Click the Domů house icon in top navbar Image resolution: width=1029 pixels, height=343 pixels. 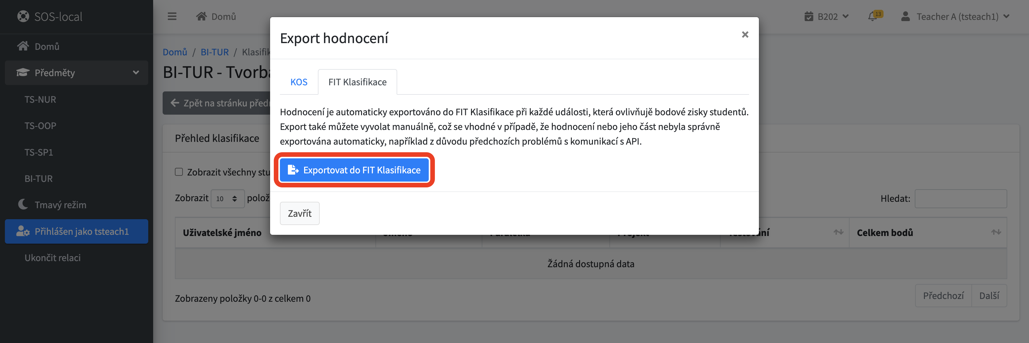(x=201, y=16)
